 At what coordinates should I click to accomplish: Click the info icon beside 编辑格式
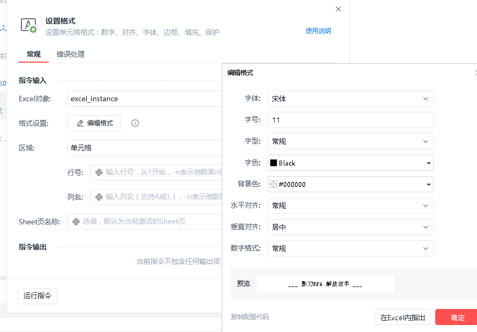tap(135, 123)
